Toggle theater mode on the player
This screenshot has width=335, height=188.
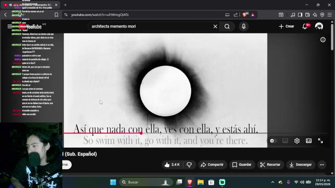309,141
